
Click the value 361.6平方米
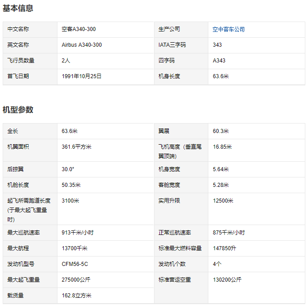[x=76, y=147]
